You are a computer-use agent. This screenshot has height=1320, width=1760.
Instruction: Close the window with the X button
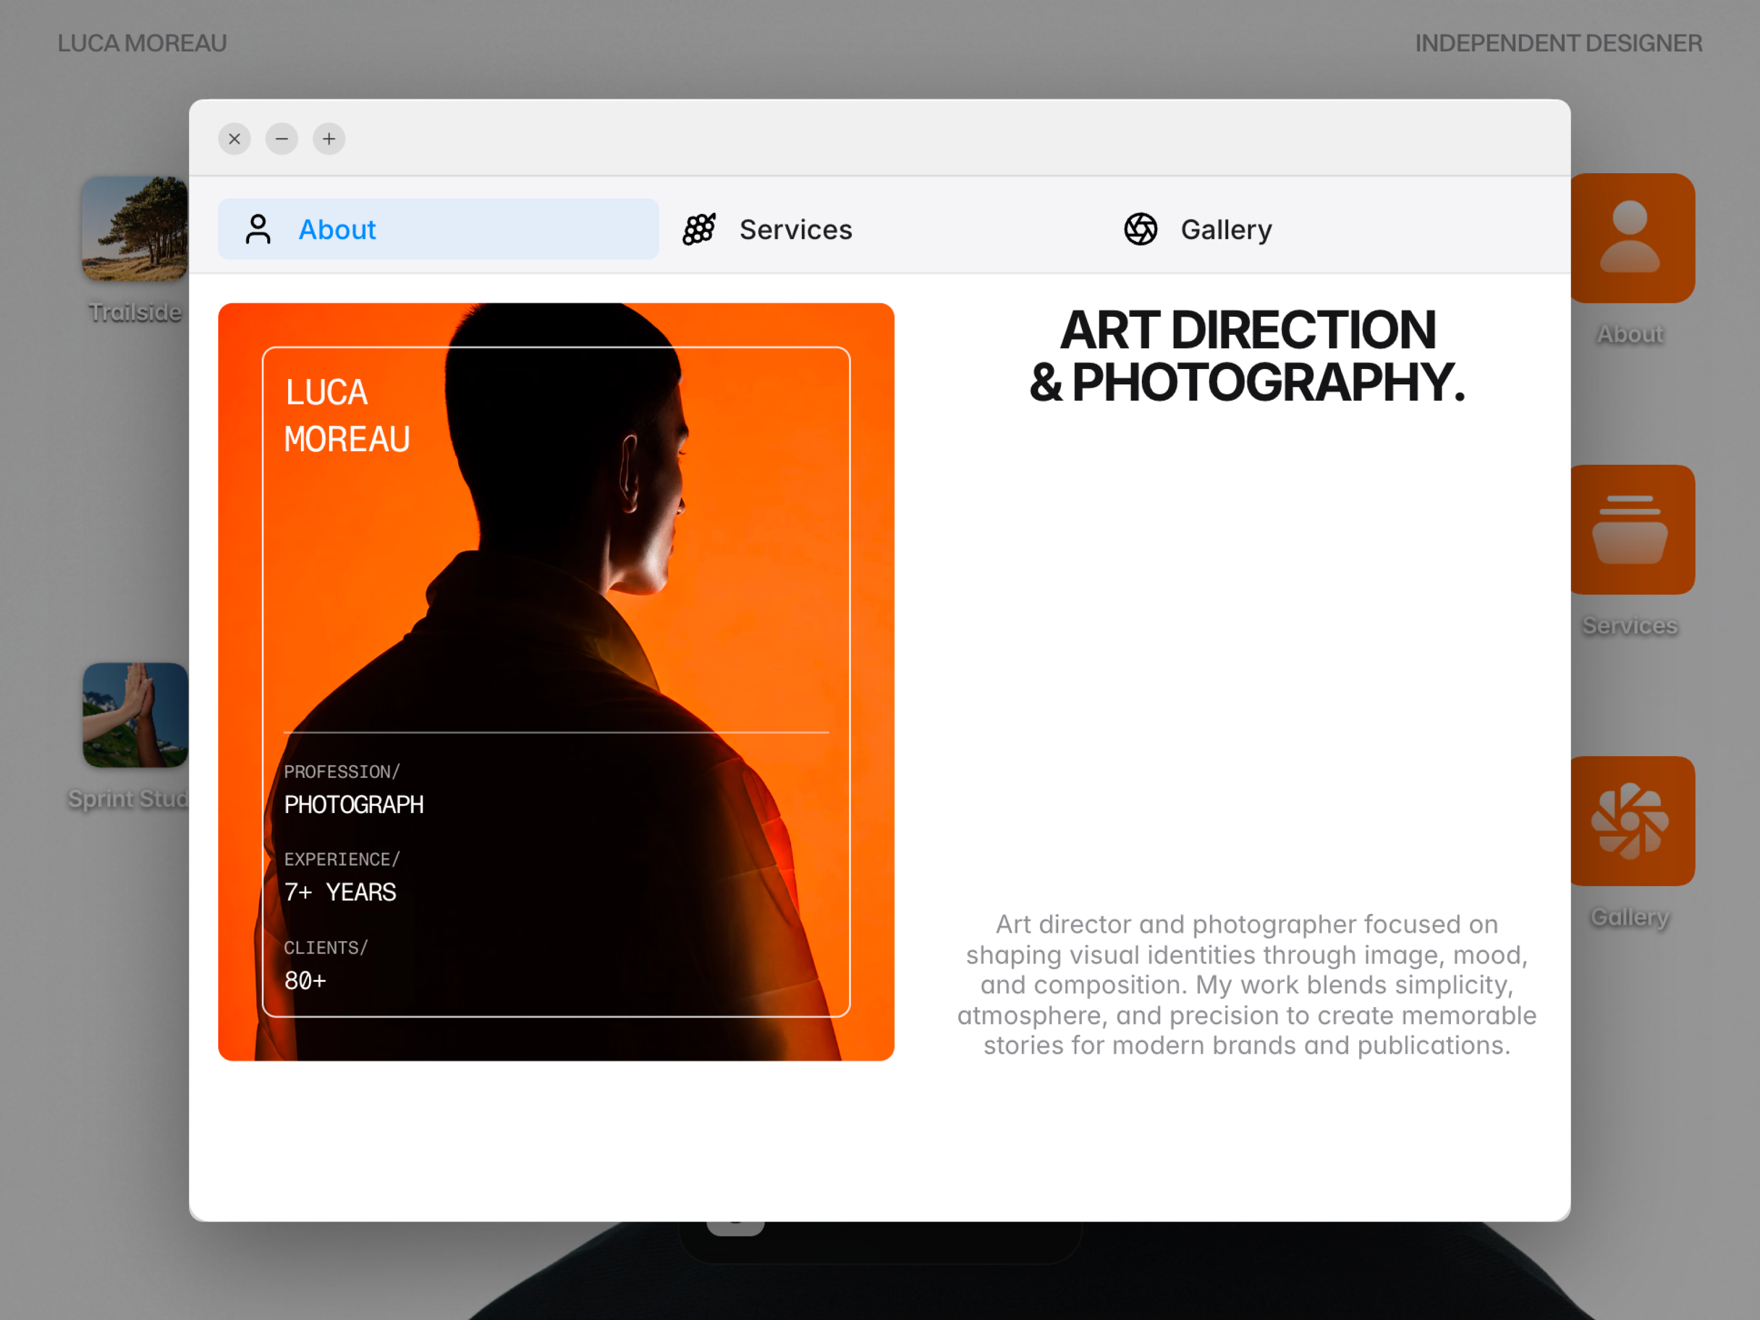[235, 139]
